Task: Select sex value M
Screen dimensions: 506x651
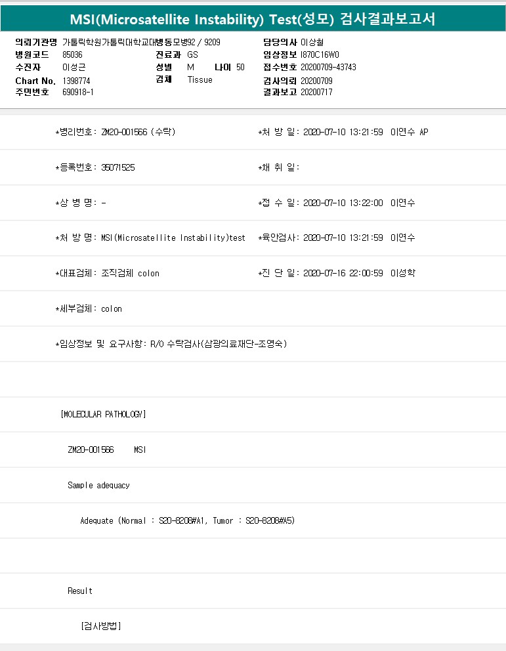Action: tap(190, 67)
